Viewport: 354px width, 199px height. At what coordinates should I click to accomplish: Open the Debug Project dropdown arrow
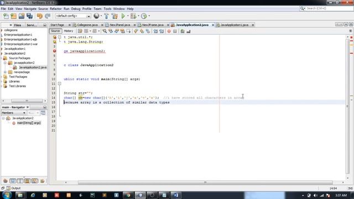tap(138, 16)
